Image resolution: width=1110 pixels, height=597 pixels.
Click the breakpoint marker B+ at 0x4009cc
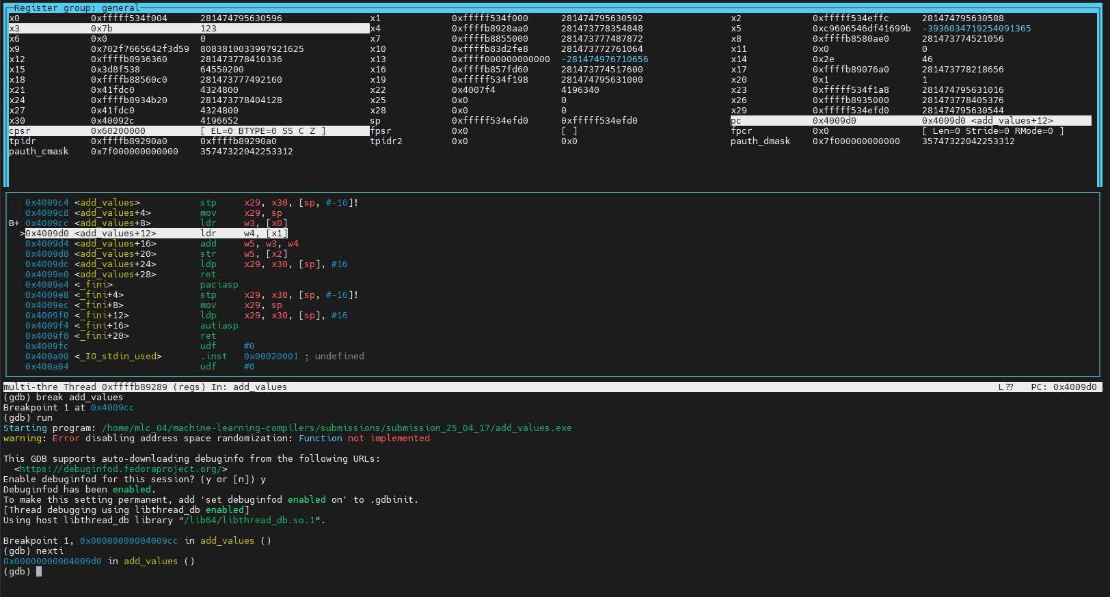14,223
